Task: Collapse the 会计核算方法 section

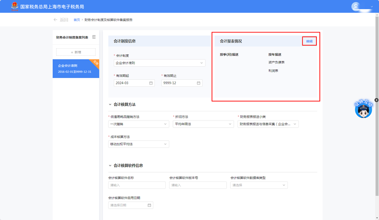Action: pos(110,104)
